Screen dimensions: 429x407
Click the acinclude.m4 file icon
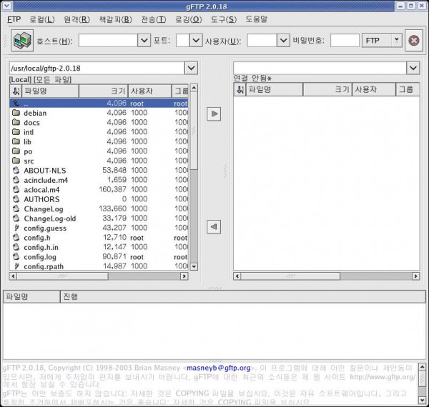click(x=16, y=179)
